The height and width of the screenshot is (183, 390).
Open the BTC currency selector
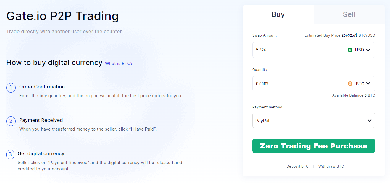[x=364, y=84]
